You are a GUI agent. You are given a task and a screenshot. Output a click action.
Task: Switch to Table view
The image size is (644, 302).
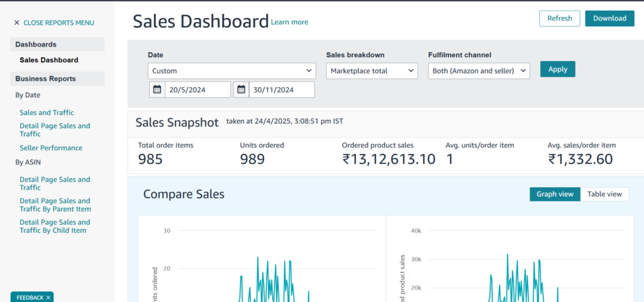604,194
